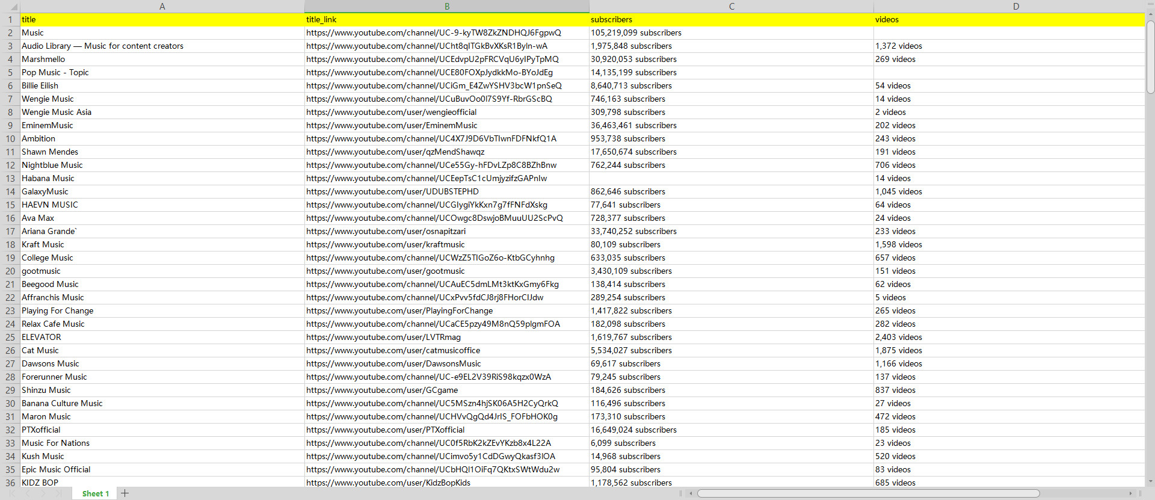Click the 'title_link' header cell
Viewport: 1155px width, 500px height.
click(447, 19)
